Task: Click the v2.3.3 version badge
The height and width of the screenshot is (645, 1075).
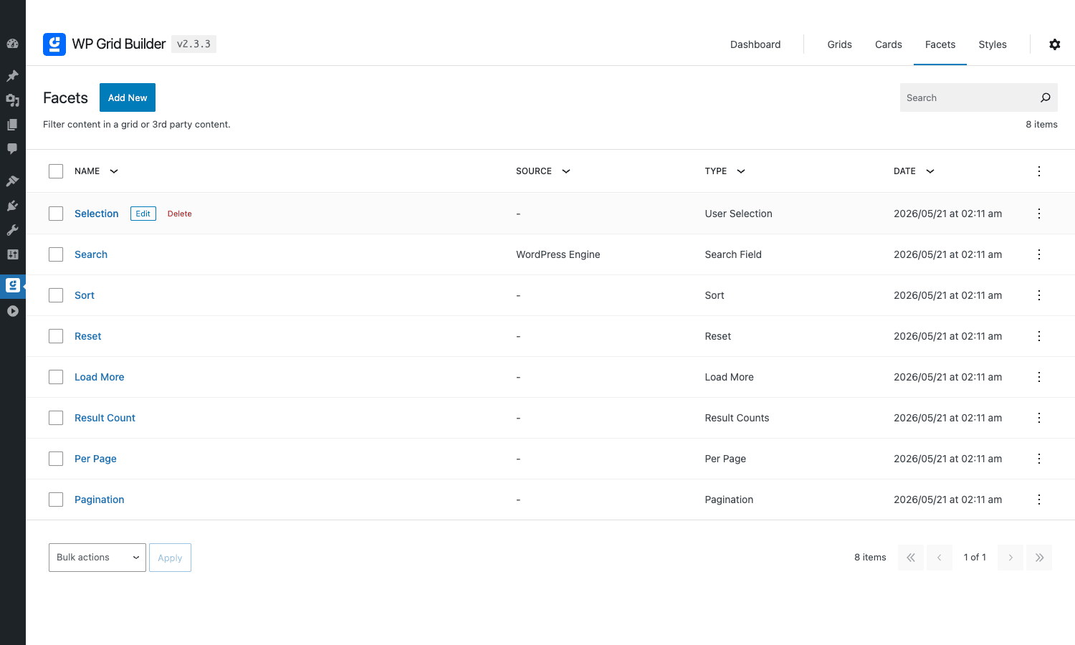Action: (x=193, y=44)
